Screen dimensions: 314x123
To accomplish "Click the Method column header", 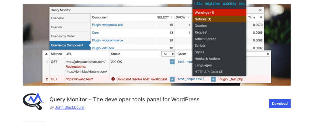I will point(56,54).
